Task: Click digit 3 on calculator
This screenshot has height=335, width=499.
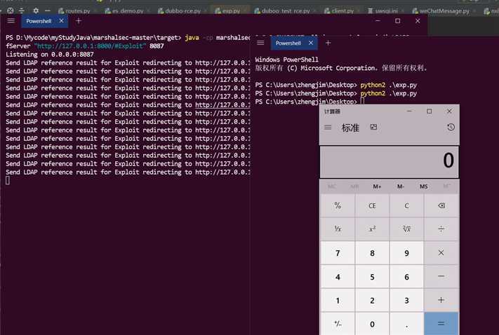Action: (406, 300)
